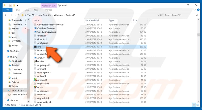Click the Properties quick access toolbar icon
Screen dimensions: 202x110
pos(10,5)
